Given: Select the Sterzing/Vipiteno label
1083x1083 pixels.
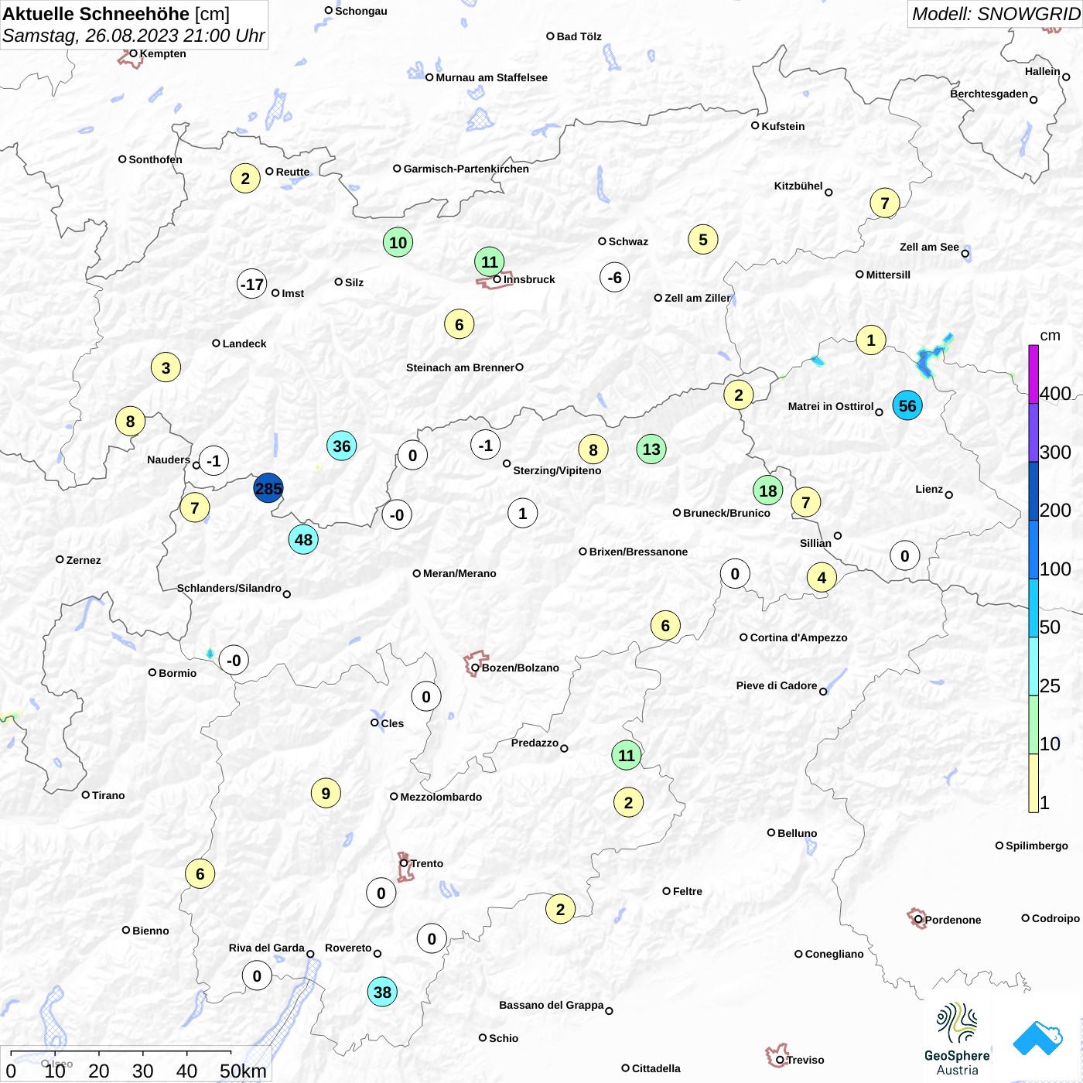Looking at the screenshot, I should [557, 470].
